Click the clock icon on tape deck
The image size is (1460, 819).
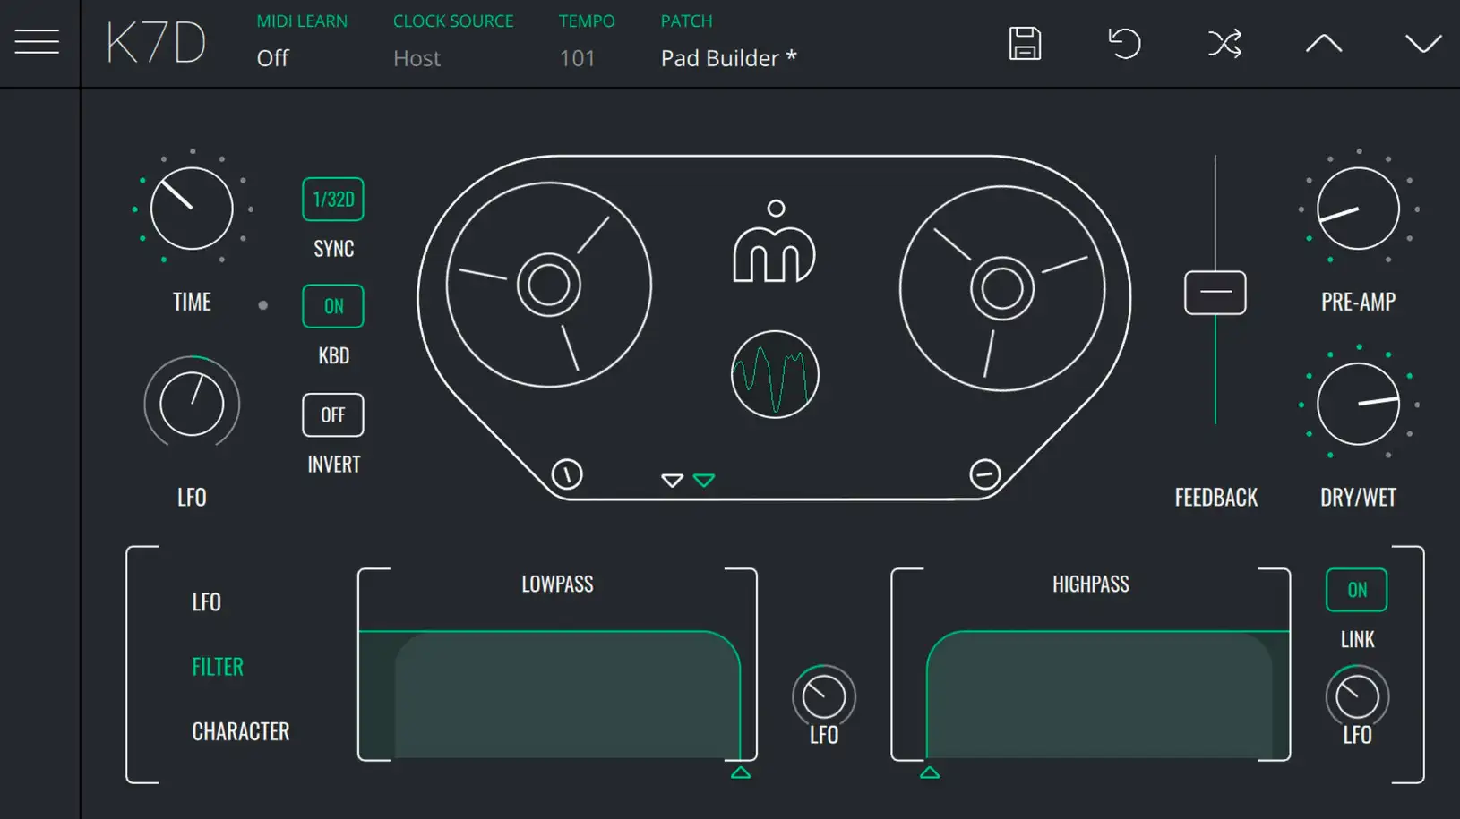click(x=567, y=473)
